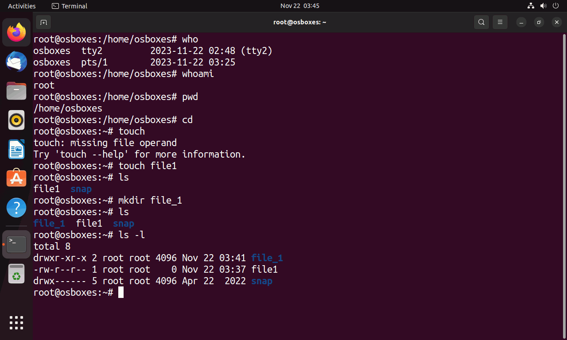
Task: Show the applications grid
Action: 16,323
